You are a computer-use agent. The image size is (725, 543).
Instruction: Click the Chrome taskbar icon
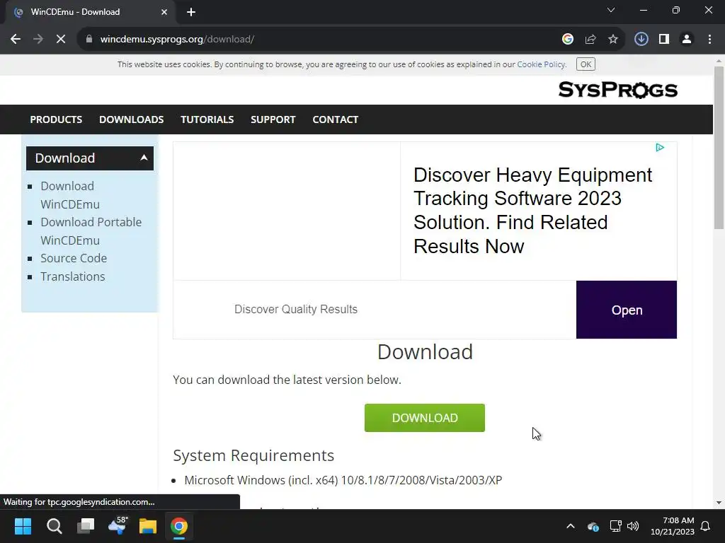click(x=179, y=526)
